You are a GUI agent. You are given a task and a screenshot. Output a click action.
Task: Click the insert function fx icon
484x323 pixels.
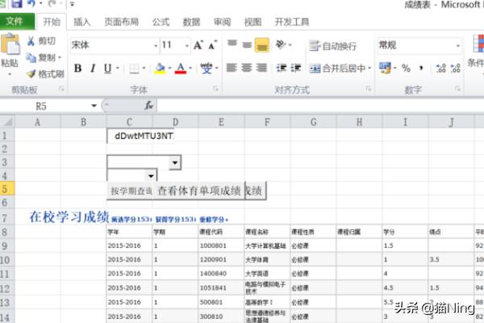(149, 106)
